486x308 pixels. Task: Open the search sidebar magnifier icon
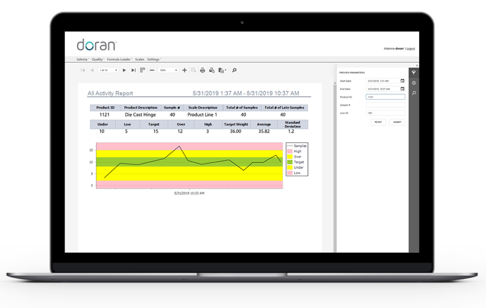414,93
